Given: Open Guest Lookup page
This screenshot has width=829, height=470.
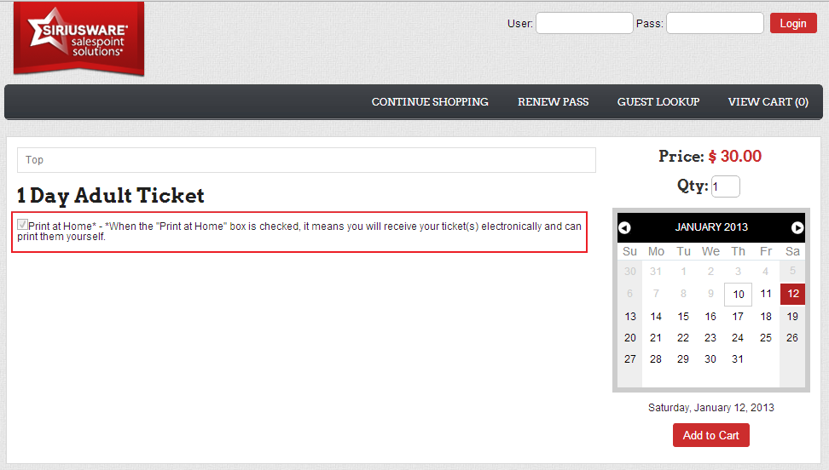Looking at the screenshot, I should click(658, 102).
